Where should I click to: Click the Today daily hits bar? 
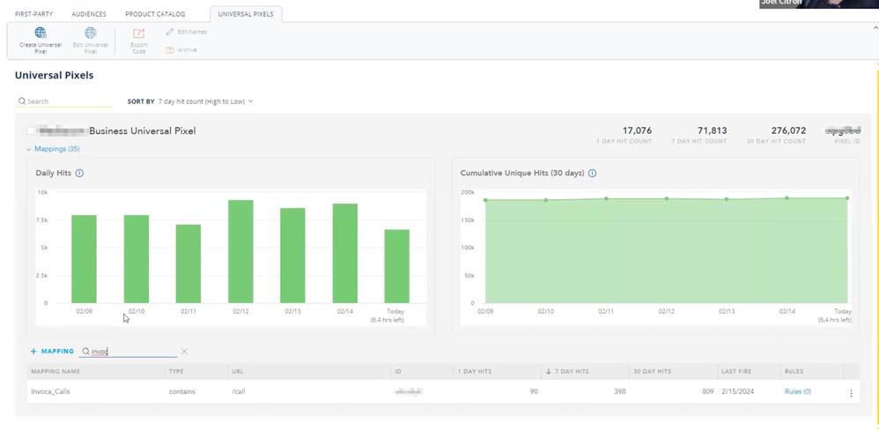(x=397, y=266)
